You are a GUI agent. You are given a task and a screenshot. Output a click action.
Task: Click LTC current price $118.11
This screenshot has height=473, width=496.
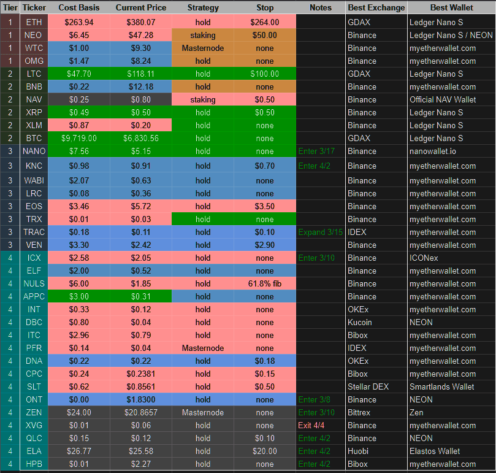pyautogui.click(x=141, y=74)
